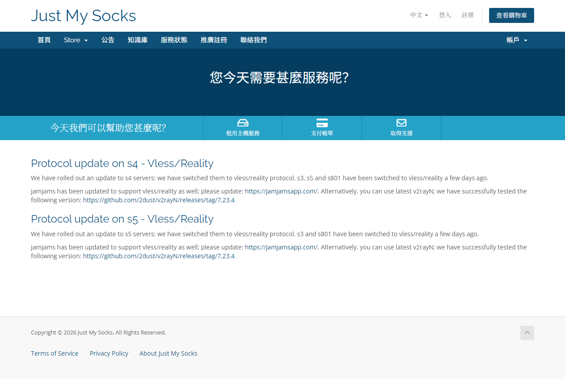Screen dimensions: 565x379
Task: Open the 中文 language dropdown
Action: 419,15
